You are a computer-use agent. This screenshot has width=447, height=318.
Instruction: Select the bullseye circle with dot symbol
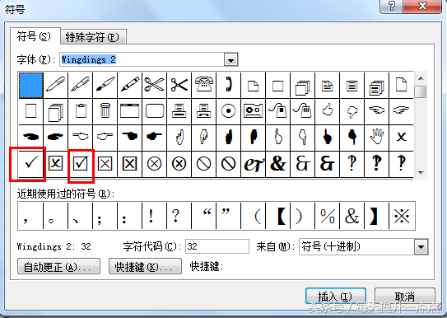point(228,111)
